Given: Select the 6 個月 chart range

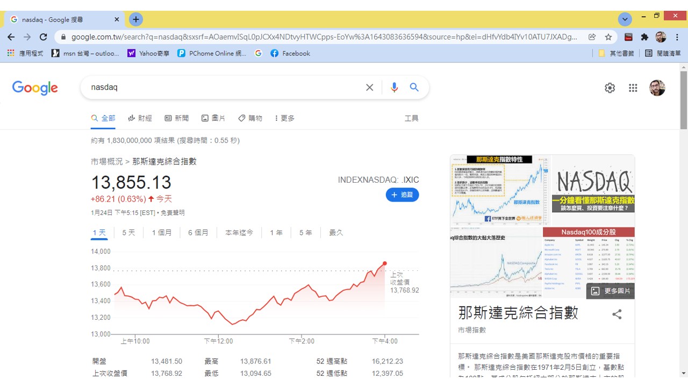Looking at the screenshot, I should (x=198, y=233).
